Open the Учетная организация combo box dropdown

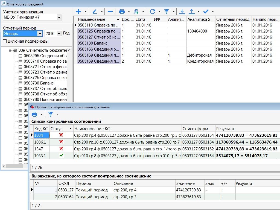(x=59, y=17)
